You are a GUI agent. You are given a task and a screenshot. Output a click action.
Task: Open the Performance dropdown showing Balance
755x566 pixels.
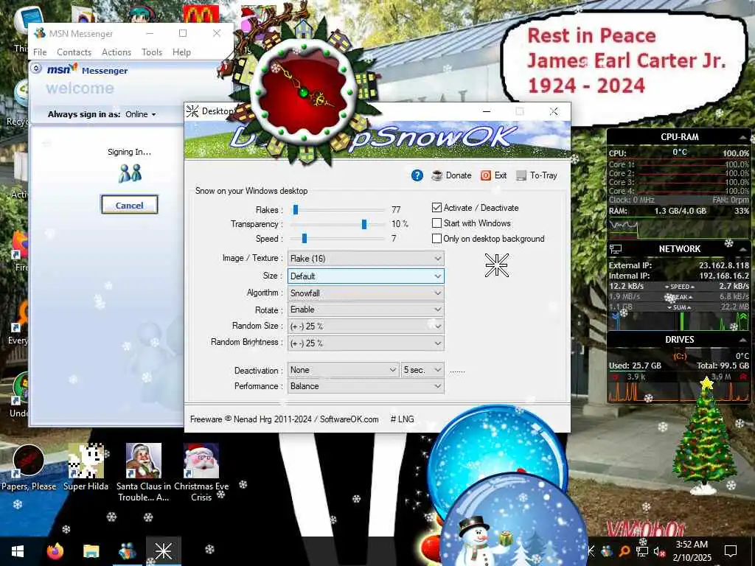(366, 386)
